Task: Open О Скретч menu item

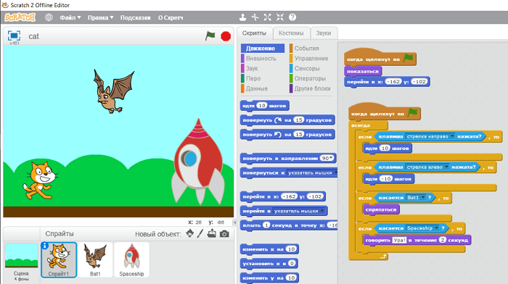Action: pyautogui.click(x=171, y=18)
